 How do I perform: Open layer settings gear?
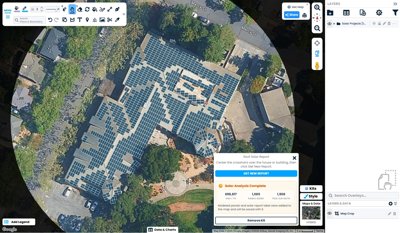tap(379, 13)
